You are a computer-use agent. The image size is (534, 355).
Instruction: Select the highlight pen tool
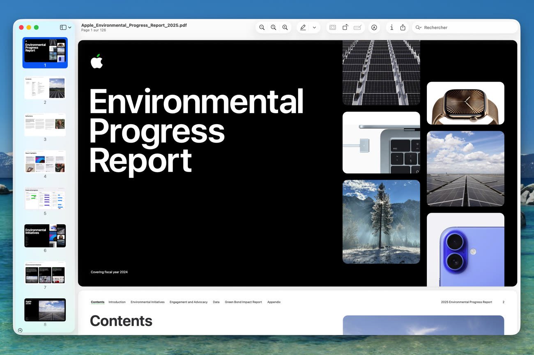[x=303, y=27]
